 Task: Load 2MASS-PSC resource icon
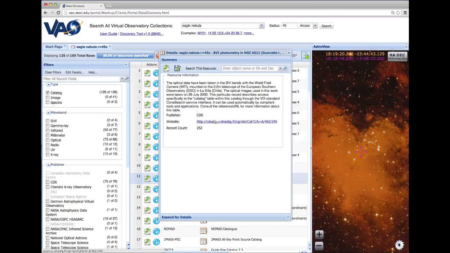[147, 241]
